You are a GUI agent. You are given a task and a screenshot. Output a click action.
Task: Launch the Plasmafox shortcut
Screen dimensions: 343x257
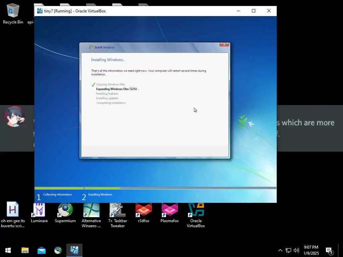tap(169, 212)
